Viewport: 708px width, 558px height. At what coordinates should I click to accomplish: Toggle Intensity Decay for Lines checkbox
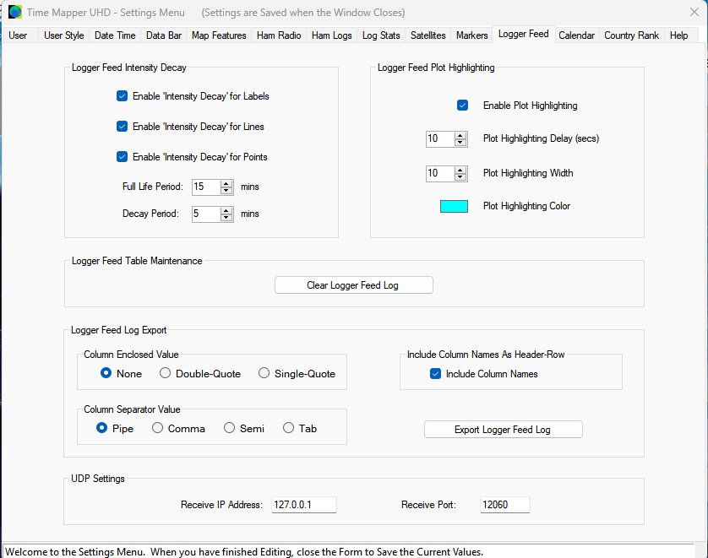tap(122, 127)
